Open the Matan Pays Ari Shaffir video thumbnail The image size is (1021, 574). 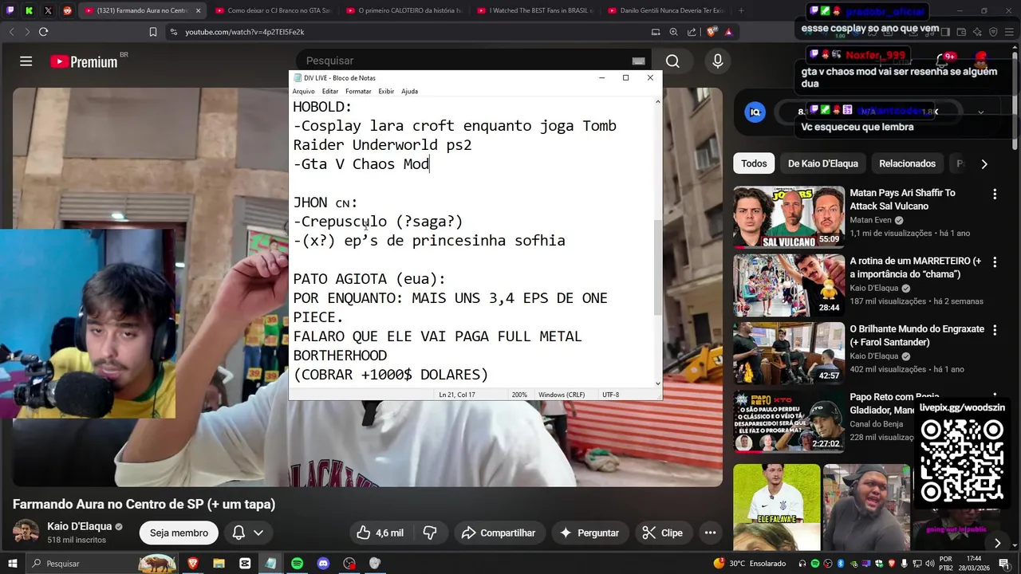789,217
